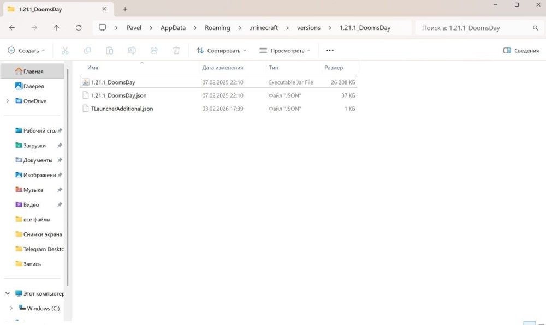Image resolution: width=546 pixels, height=325 pixels.
Task: Click the .minecraft breadcrumb segment
Action: (264, 28)
